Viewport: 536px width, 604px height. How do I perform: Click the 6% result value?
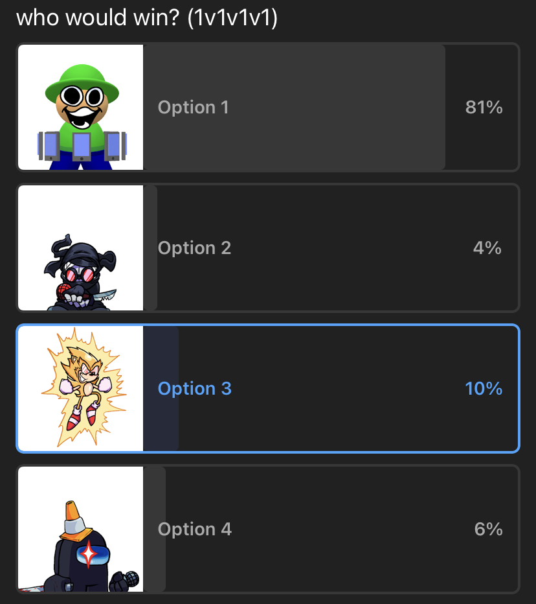488,529
